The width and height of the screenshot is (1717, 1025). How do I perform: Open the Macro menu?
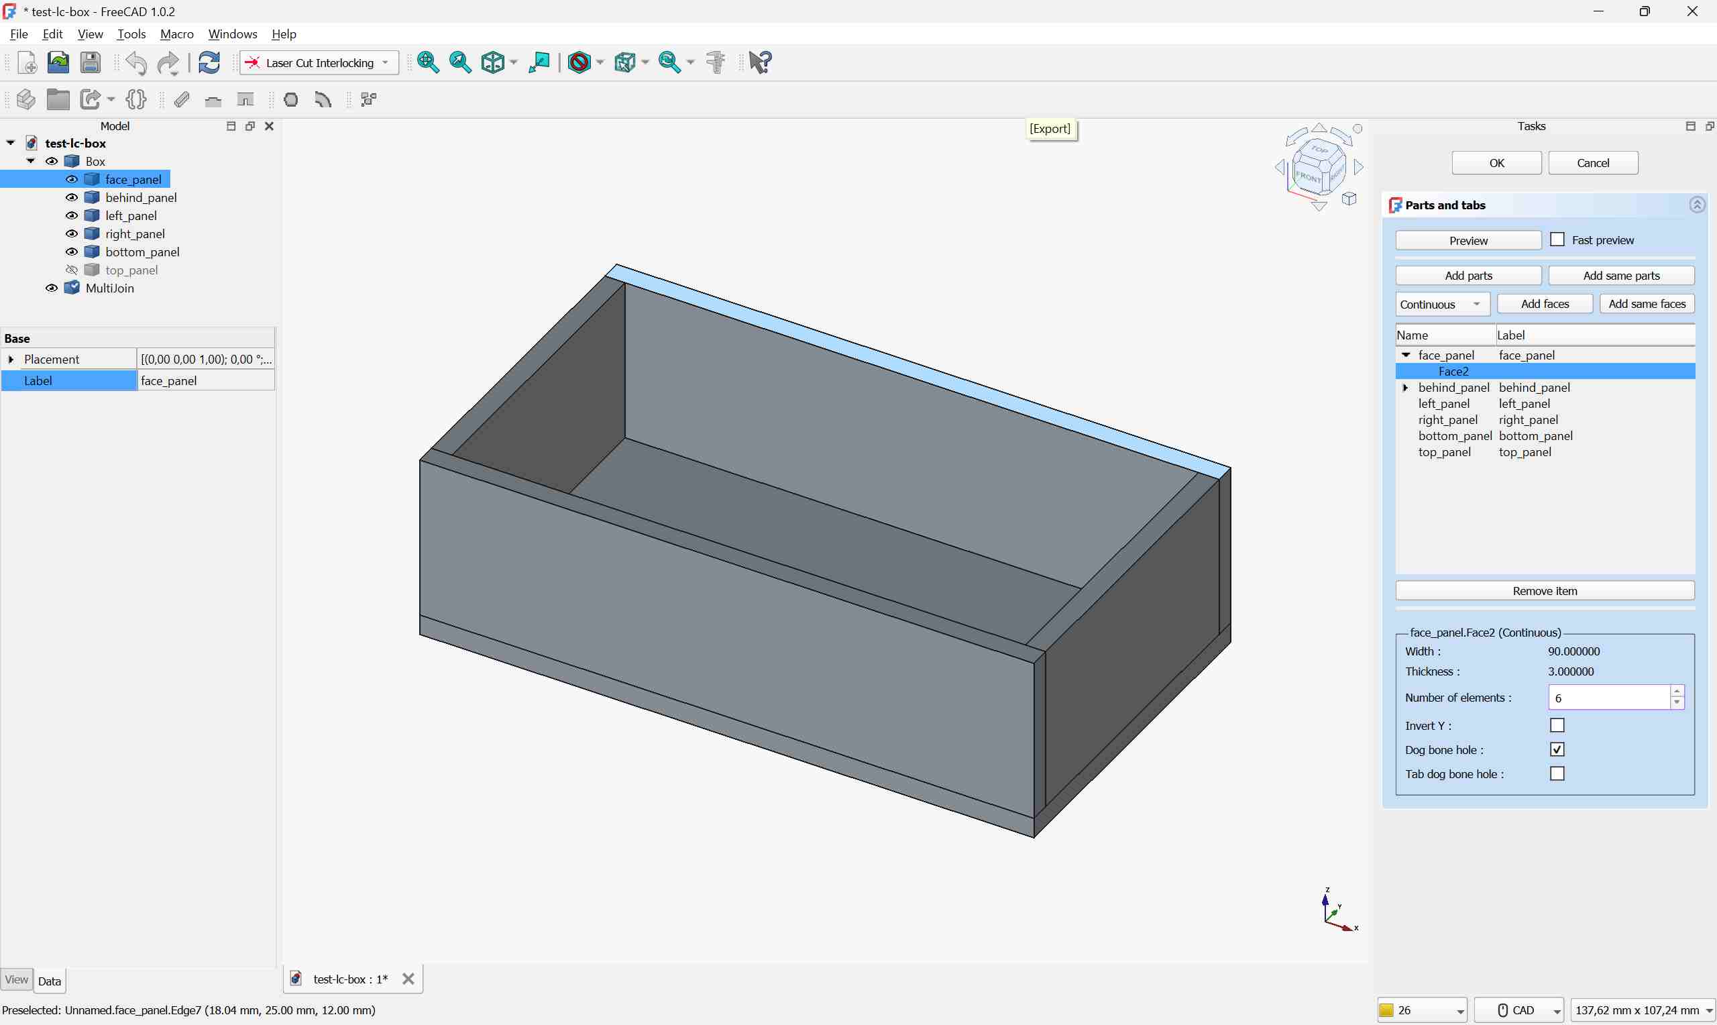(x=176, y=34)
